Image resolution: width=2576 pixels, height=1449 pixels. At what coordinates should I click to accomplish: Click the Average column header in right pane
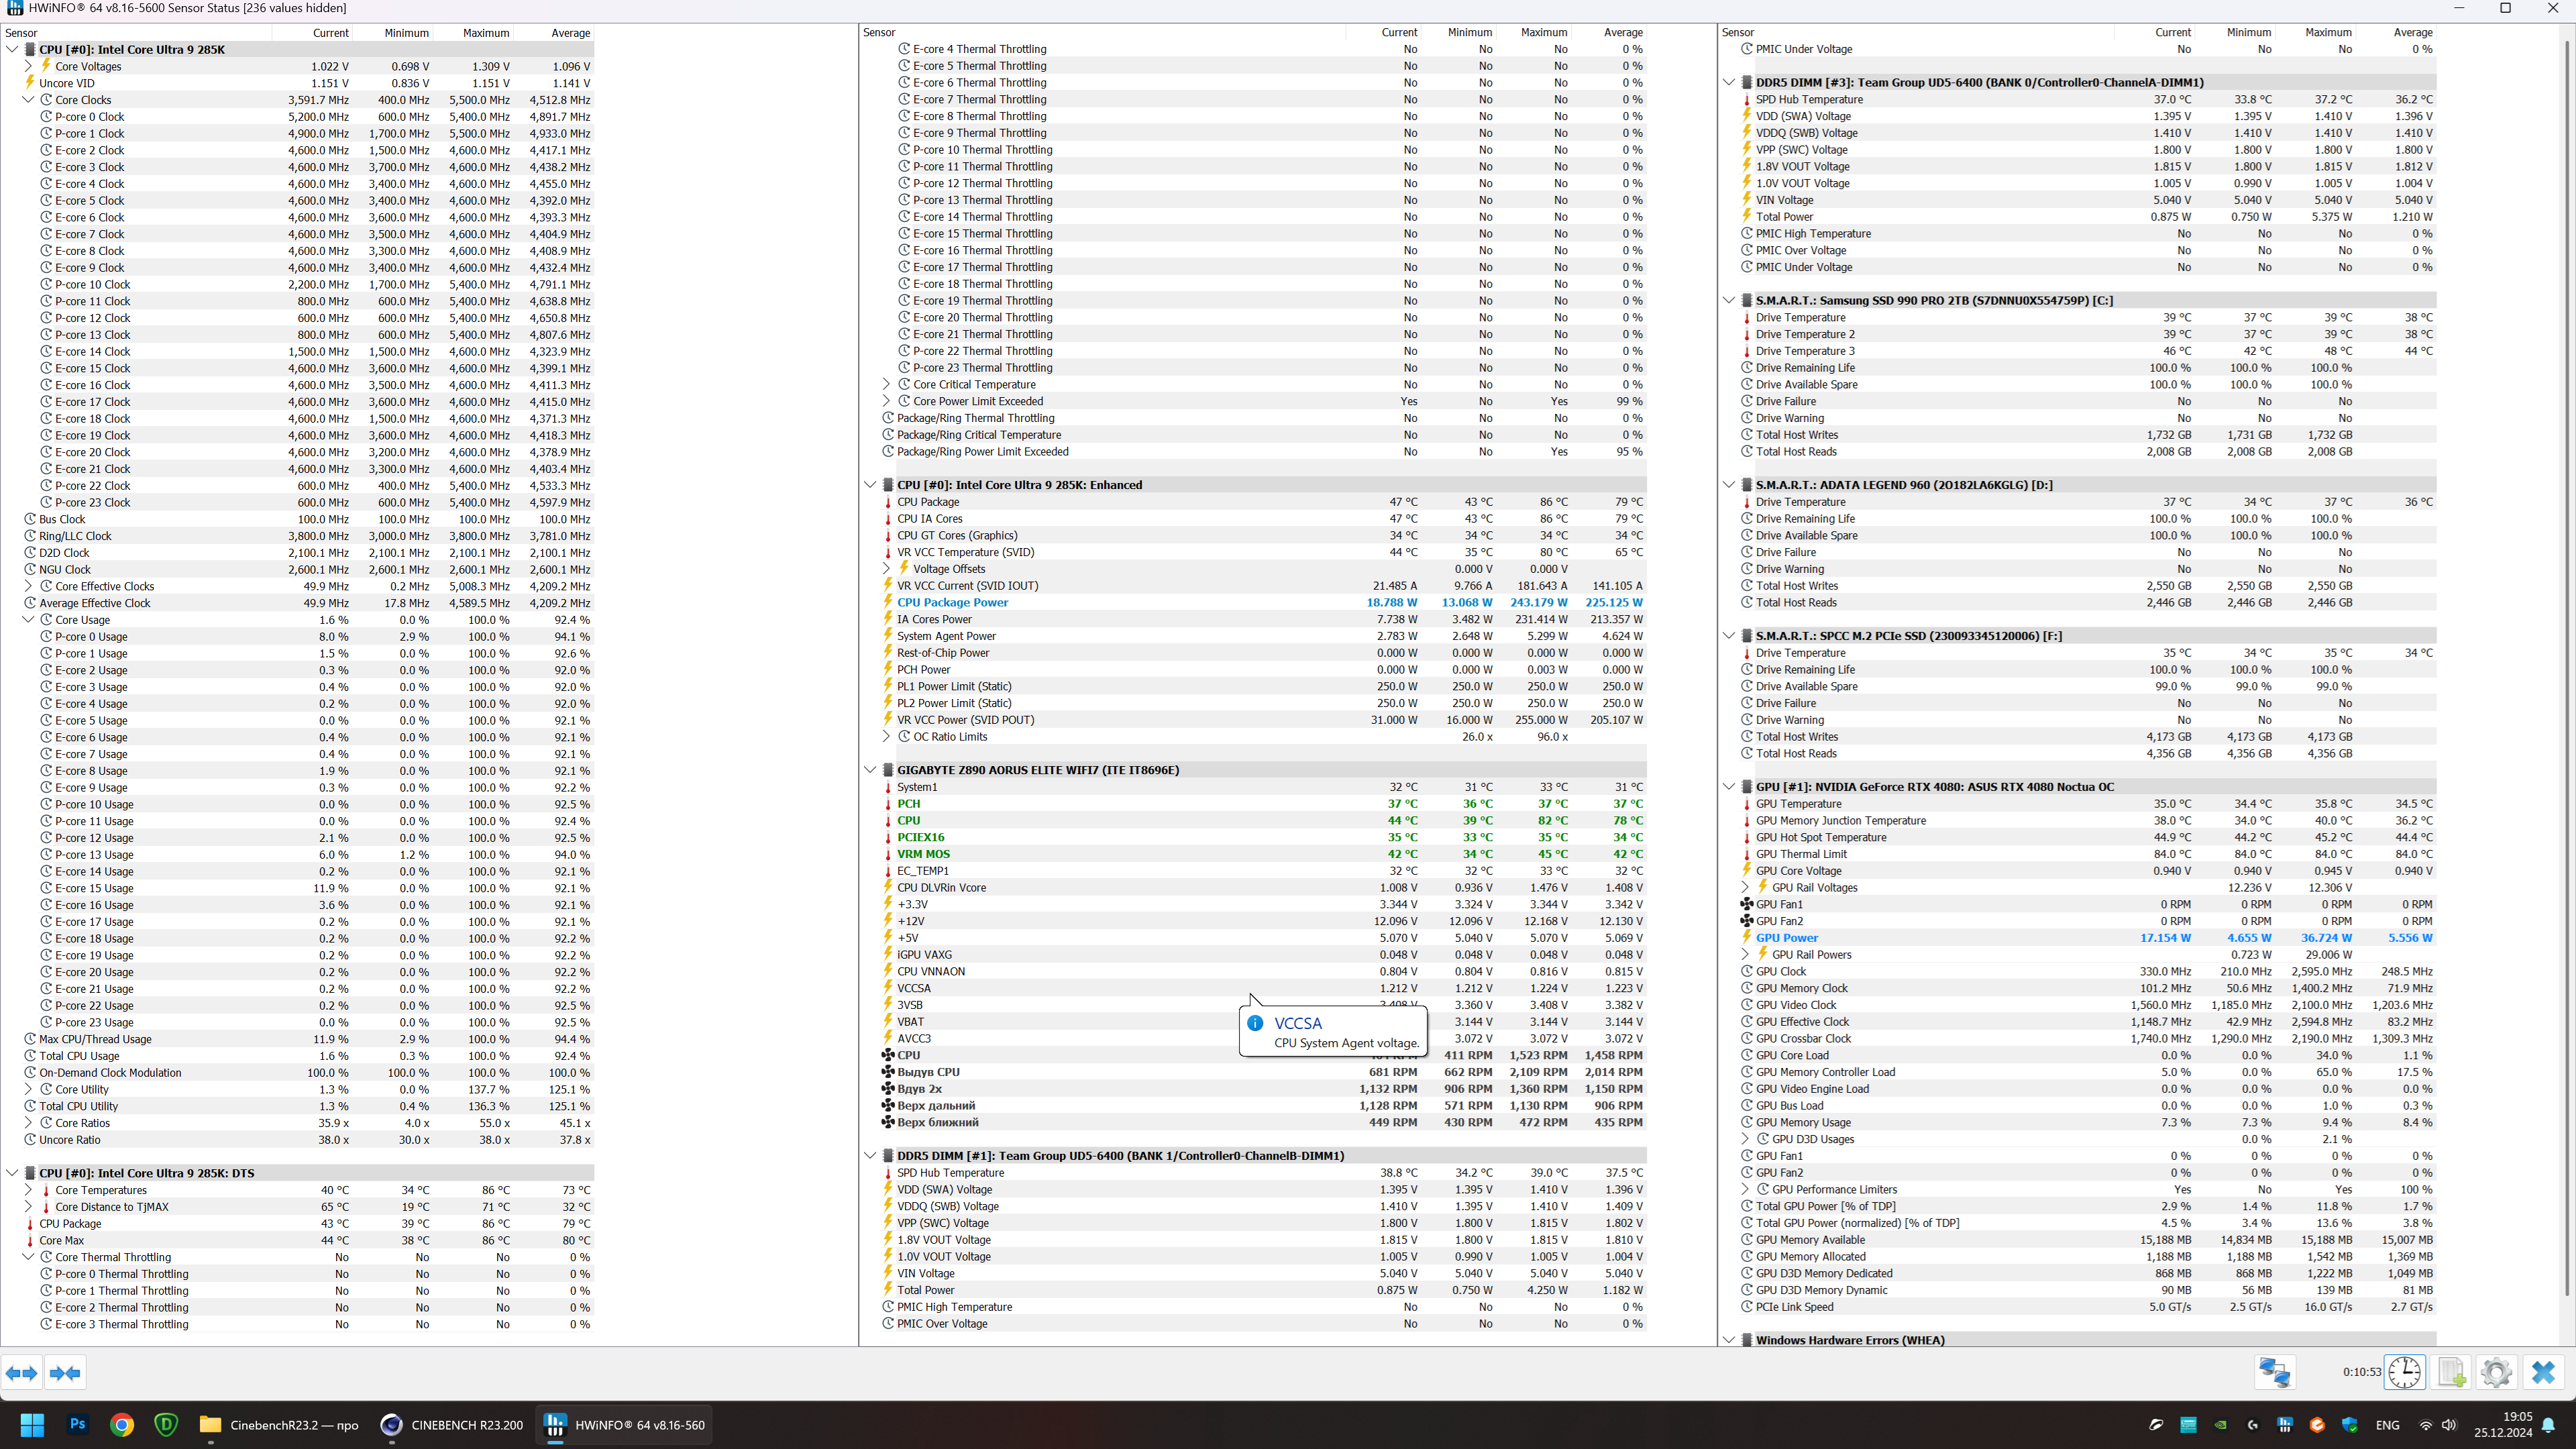(2413, 33)
